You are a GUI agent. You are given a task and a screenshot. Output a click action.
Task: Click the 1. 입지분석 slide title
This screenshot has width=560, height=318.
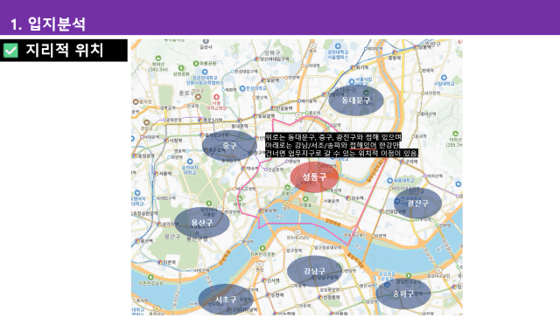[48, 24]
